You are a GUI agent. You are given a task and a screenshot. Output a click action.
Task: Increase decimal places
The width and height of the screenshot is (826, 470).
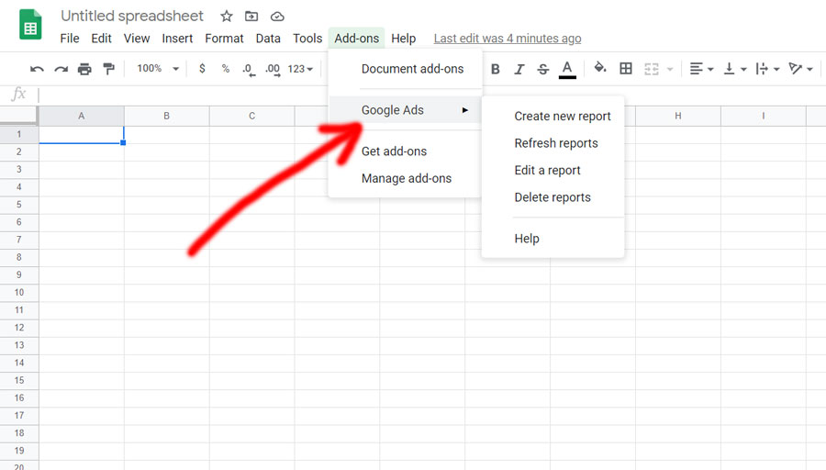click(273, 69)
